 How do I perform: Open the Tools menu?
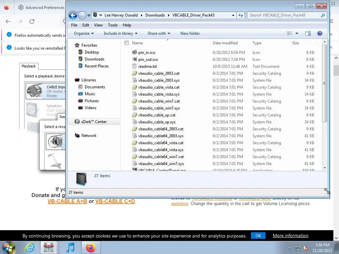click(113, 25)
